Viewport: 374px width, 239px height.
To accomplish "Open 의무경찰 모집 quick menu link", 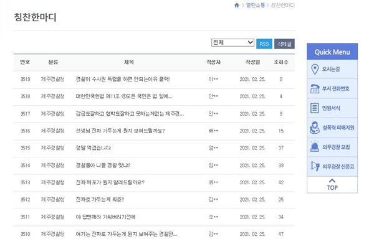I will click(x=332, y=147).
